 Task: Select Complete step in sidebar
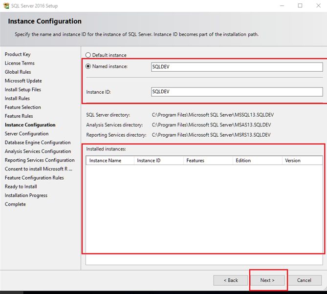pyautogui.click(x=16, y=204)
